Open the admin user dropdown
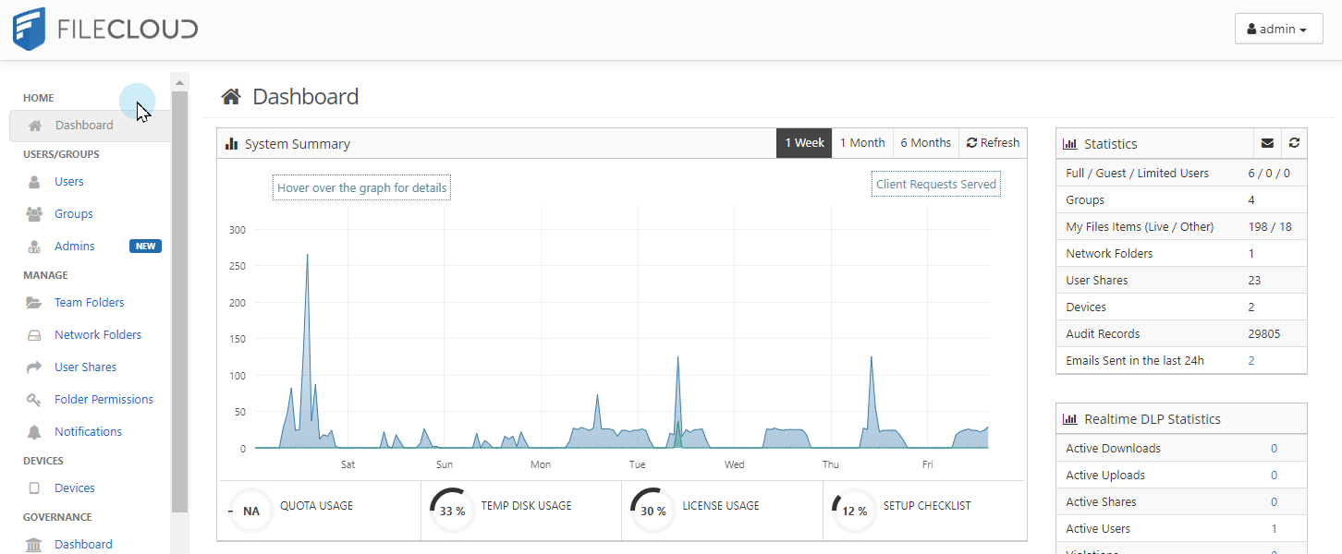Image resolution: width=1342 pixels, height=554 pixels. pos(1277,29)
